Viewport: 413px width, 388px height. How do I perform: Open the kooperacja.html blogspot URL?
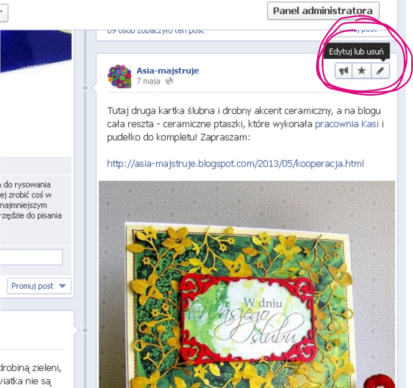click(236, 164)
